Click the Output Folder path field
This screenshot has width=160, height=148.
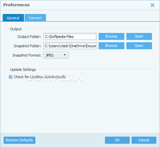coord(70,37)
